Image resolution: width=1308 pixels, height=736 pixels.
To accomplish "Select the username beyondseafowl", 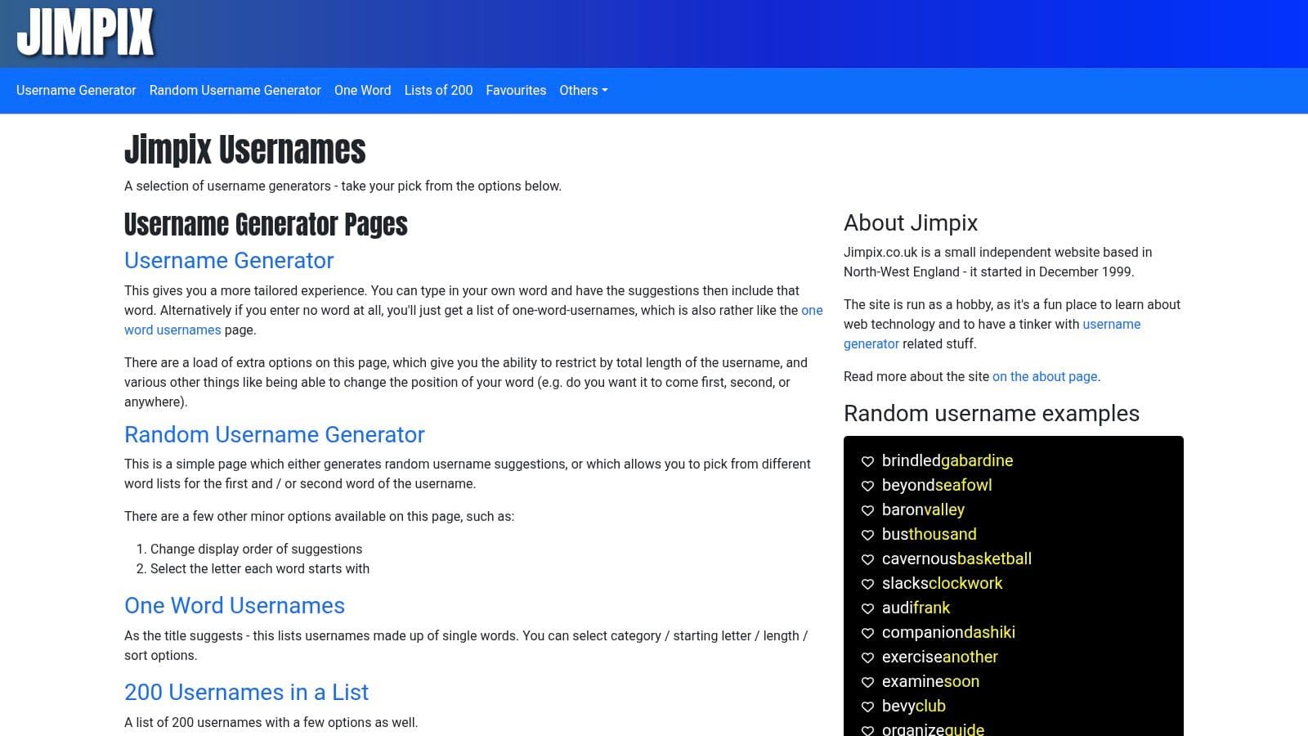I will coord(937,485).
